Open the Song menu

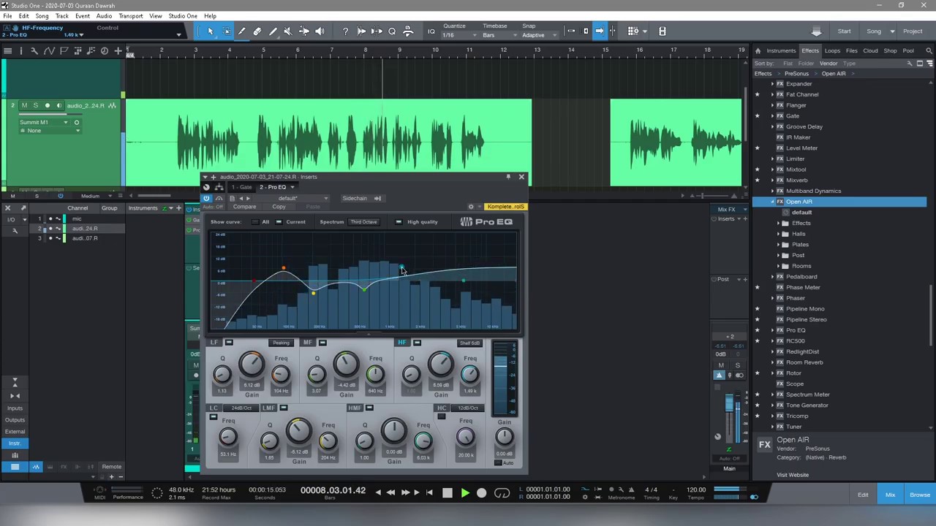click(x=42, y=16)
